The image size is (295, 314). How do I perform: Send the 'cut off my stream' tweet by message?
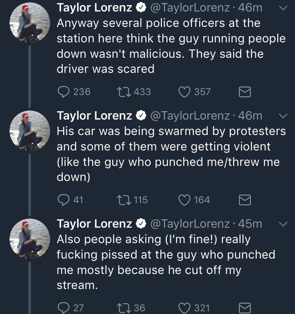[x=245, y=308]
